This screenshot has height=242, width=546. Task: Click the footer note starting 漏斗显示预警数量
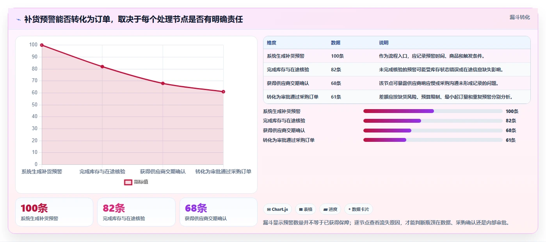tap(386, 223)
